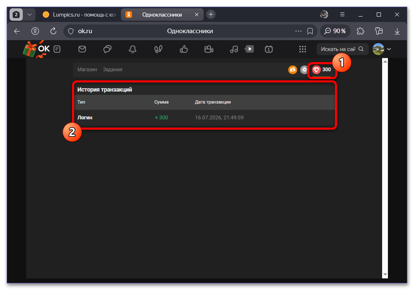Open the 90% zoom control
The image size is (414, 290).
(x=335, y=31)
